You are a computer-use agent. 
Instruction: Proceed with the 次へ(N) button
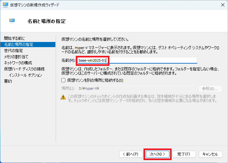click(x=157, y=154)
